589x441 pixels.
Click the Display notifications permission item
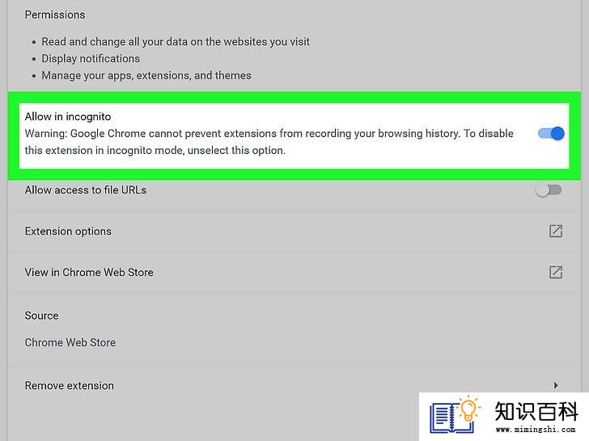91,58
